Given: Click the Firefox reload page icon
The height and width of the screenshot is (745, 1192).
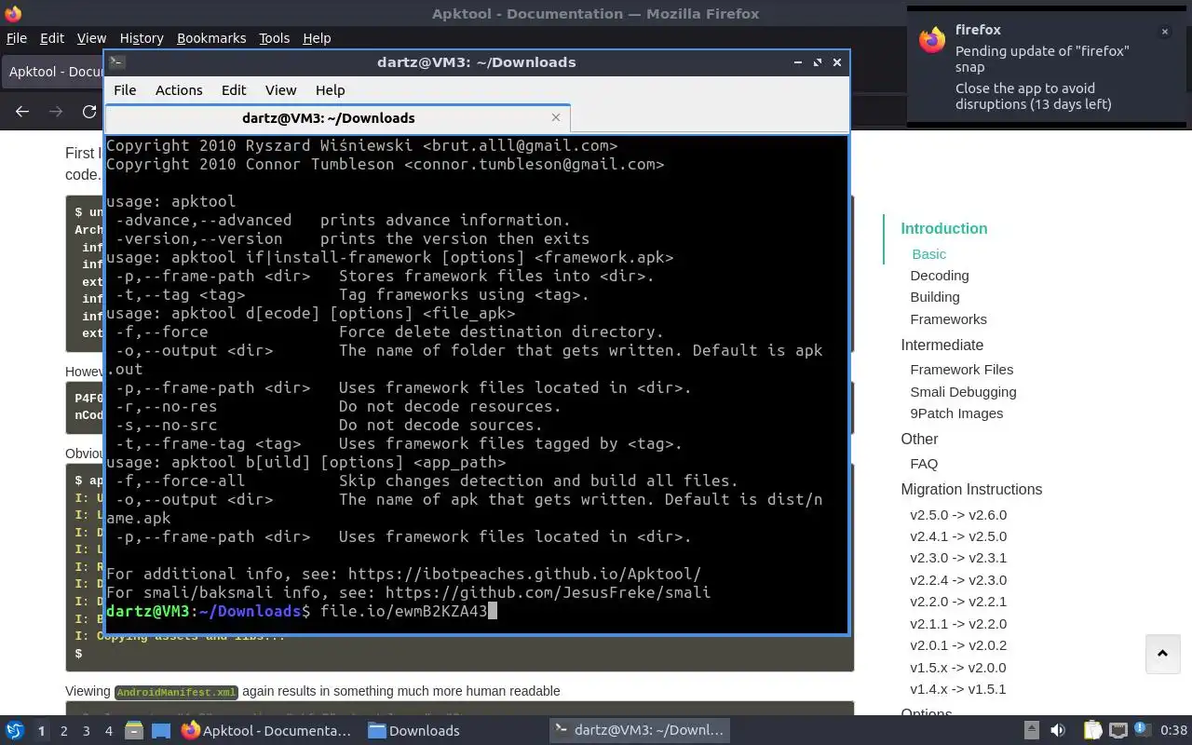Looking at the screenshot, I should [x=89, y=112].
